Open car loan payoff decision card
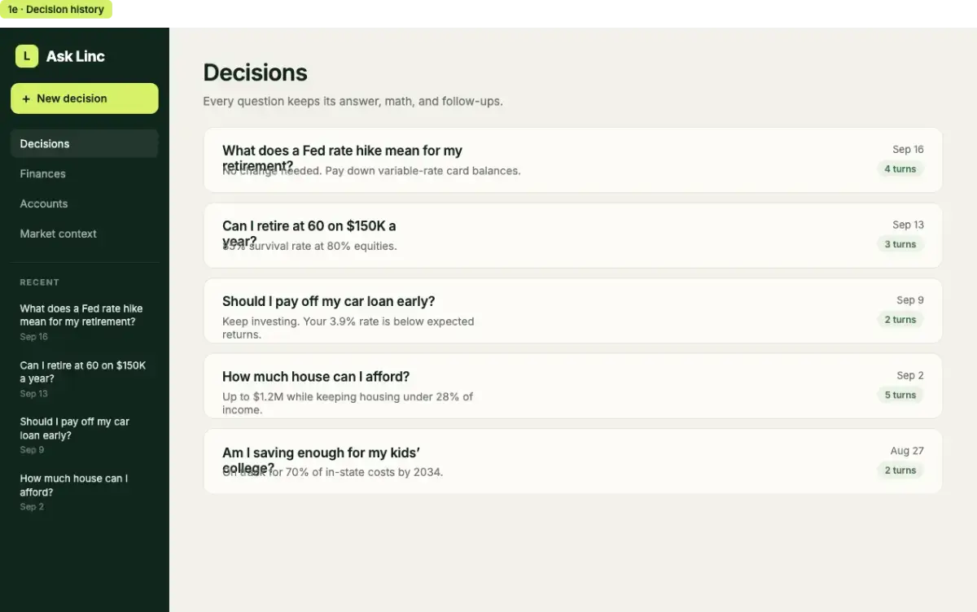Viewport: 977px width, 612px height. pos(572,311)
